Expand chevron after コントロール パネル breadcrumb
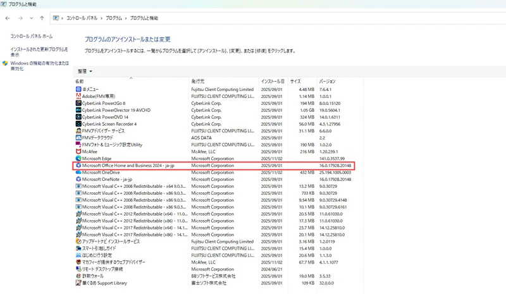The height and width of the screenshot is (294, 506). 101,18
